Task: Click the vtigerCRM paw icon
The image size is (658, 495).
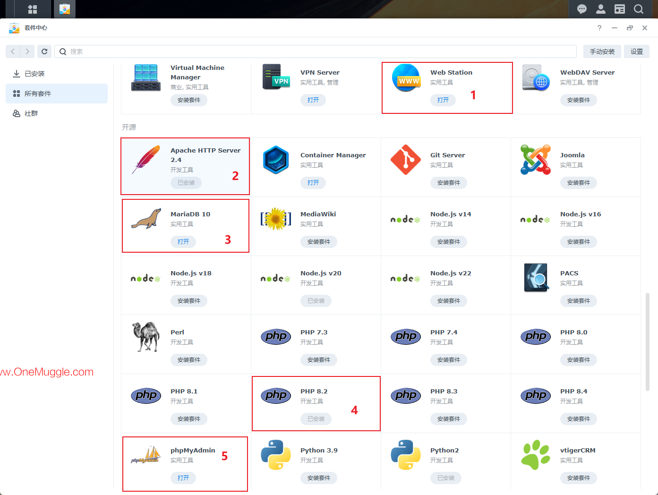Action: tap(536, 455)
